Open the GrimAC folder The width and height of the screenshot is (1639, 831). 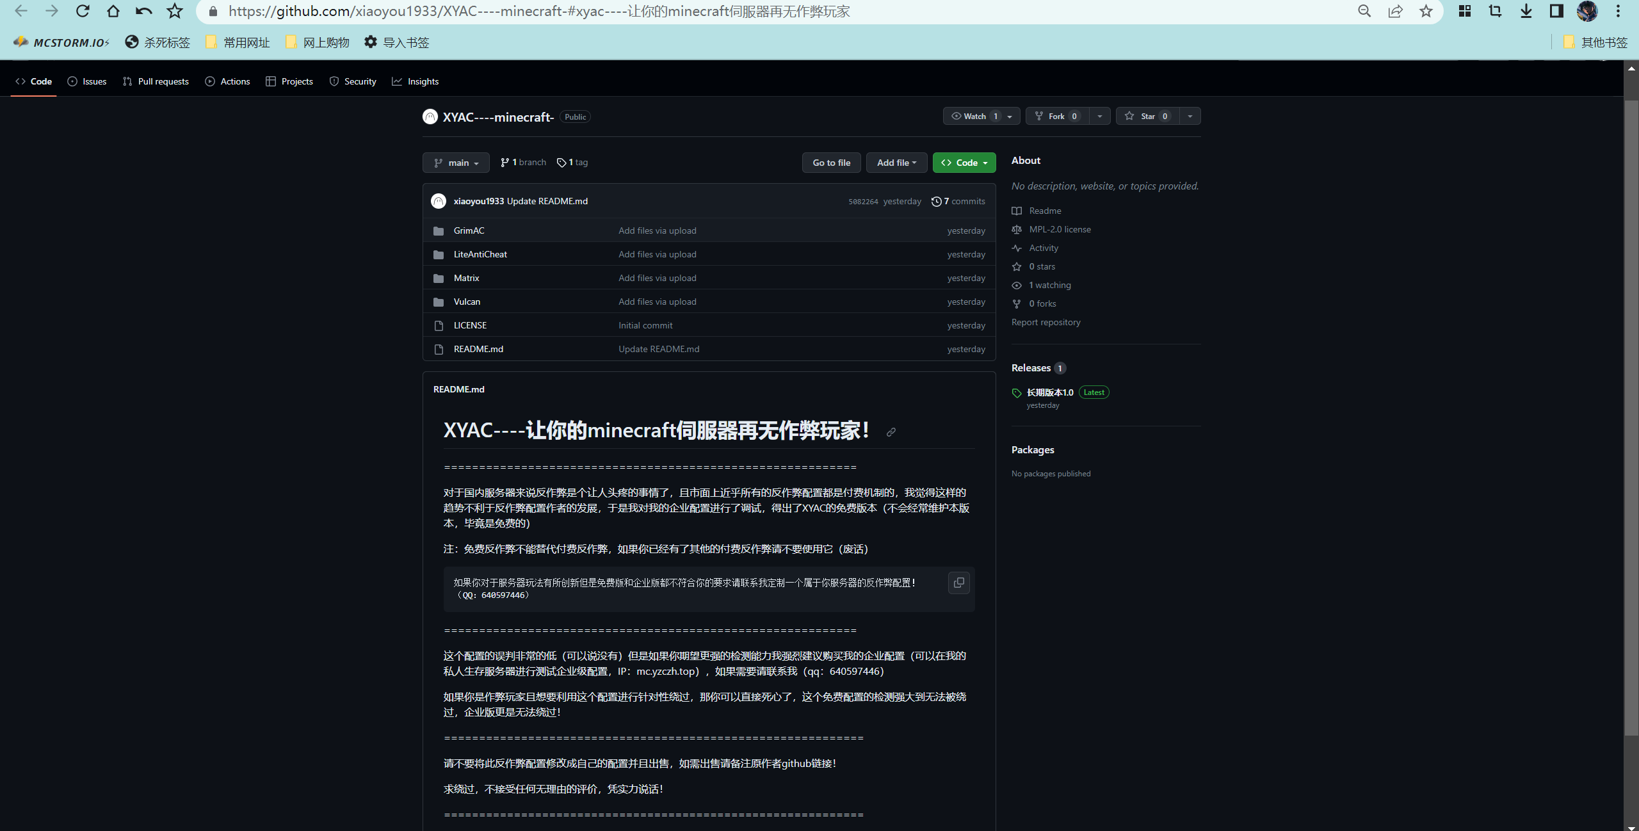(469, 230)
